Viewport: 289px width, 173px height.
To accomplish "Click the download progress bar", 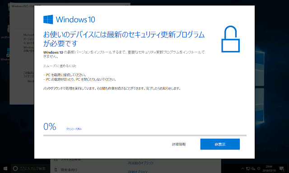I will tap(145, 136).
